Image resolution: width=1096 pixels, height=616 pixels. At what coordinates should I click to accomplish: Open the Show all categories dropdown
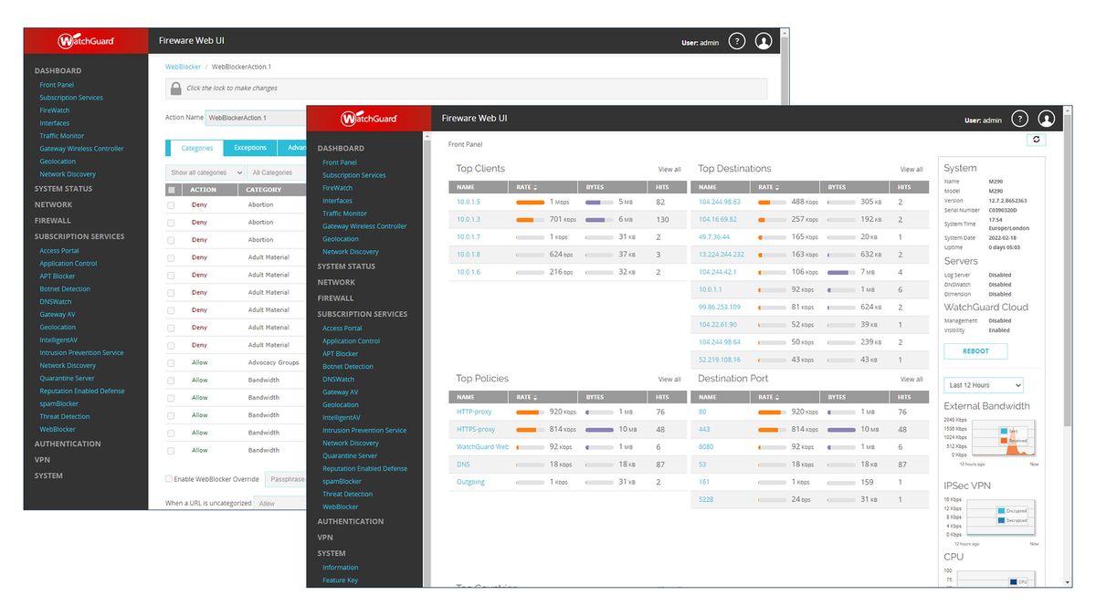pyautogui.click(x=205, y=172)
